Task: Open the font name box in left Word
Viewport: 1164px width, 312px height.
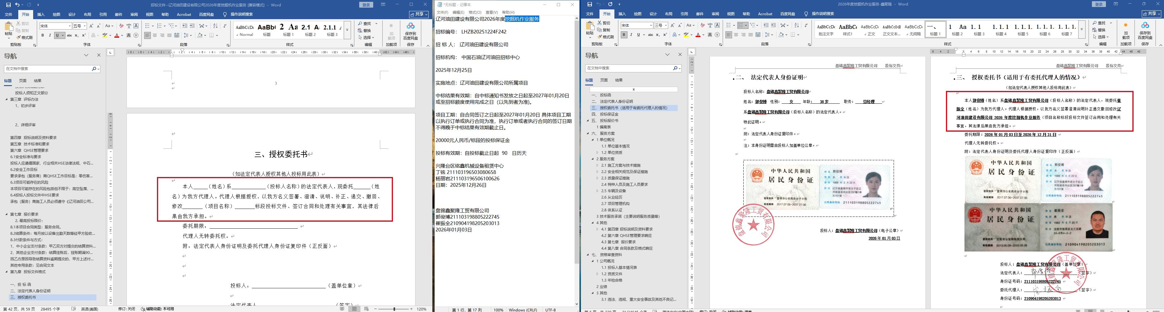Action: point(56,26)
